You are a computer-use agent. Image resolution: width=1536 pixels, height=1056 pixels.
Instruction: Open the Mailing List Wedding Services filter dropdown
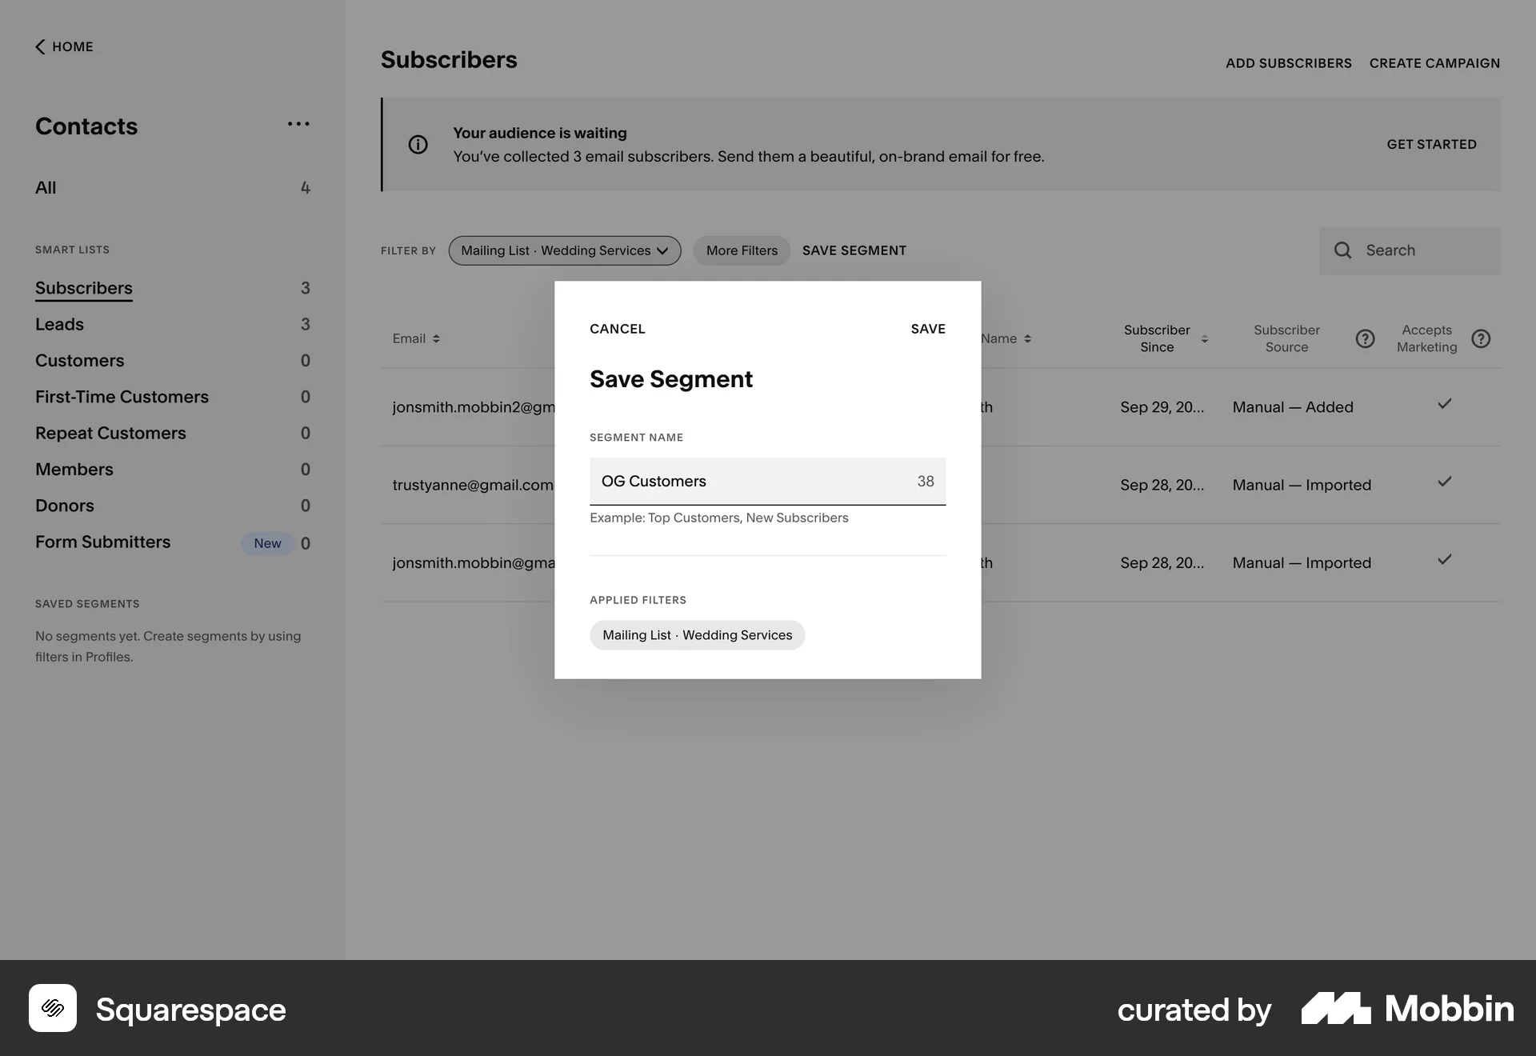(x=565, y=250)
